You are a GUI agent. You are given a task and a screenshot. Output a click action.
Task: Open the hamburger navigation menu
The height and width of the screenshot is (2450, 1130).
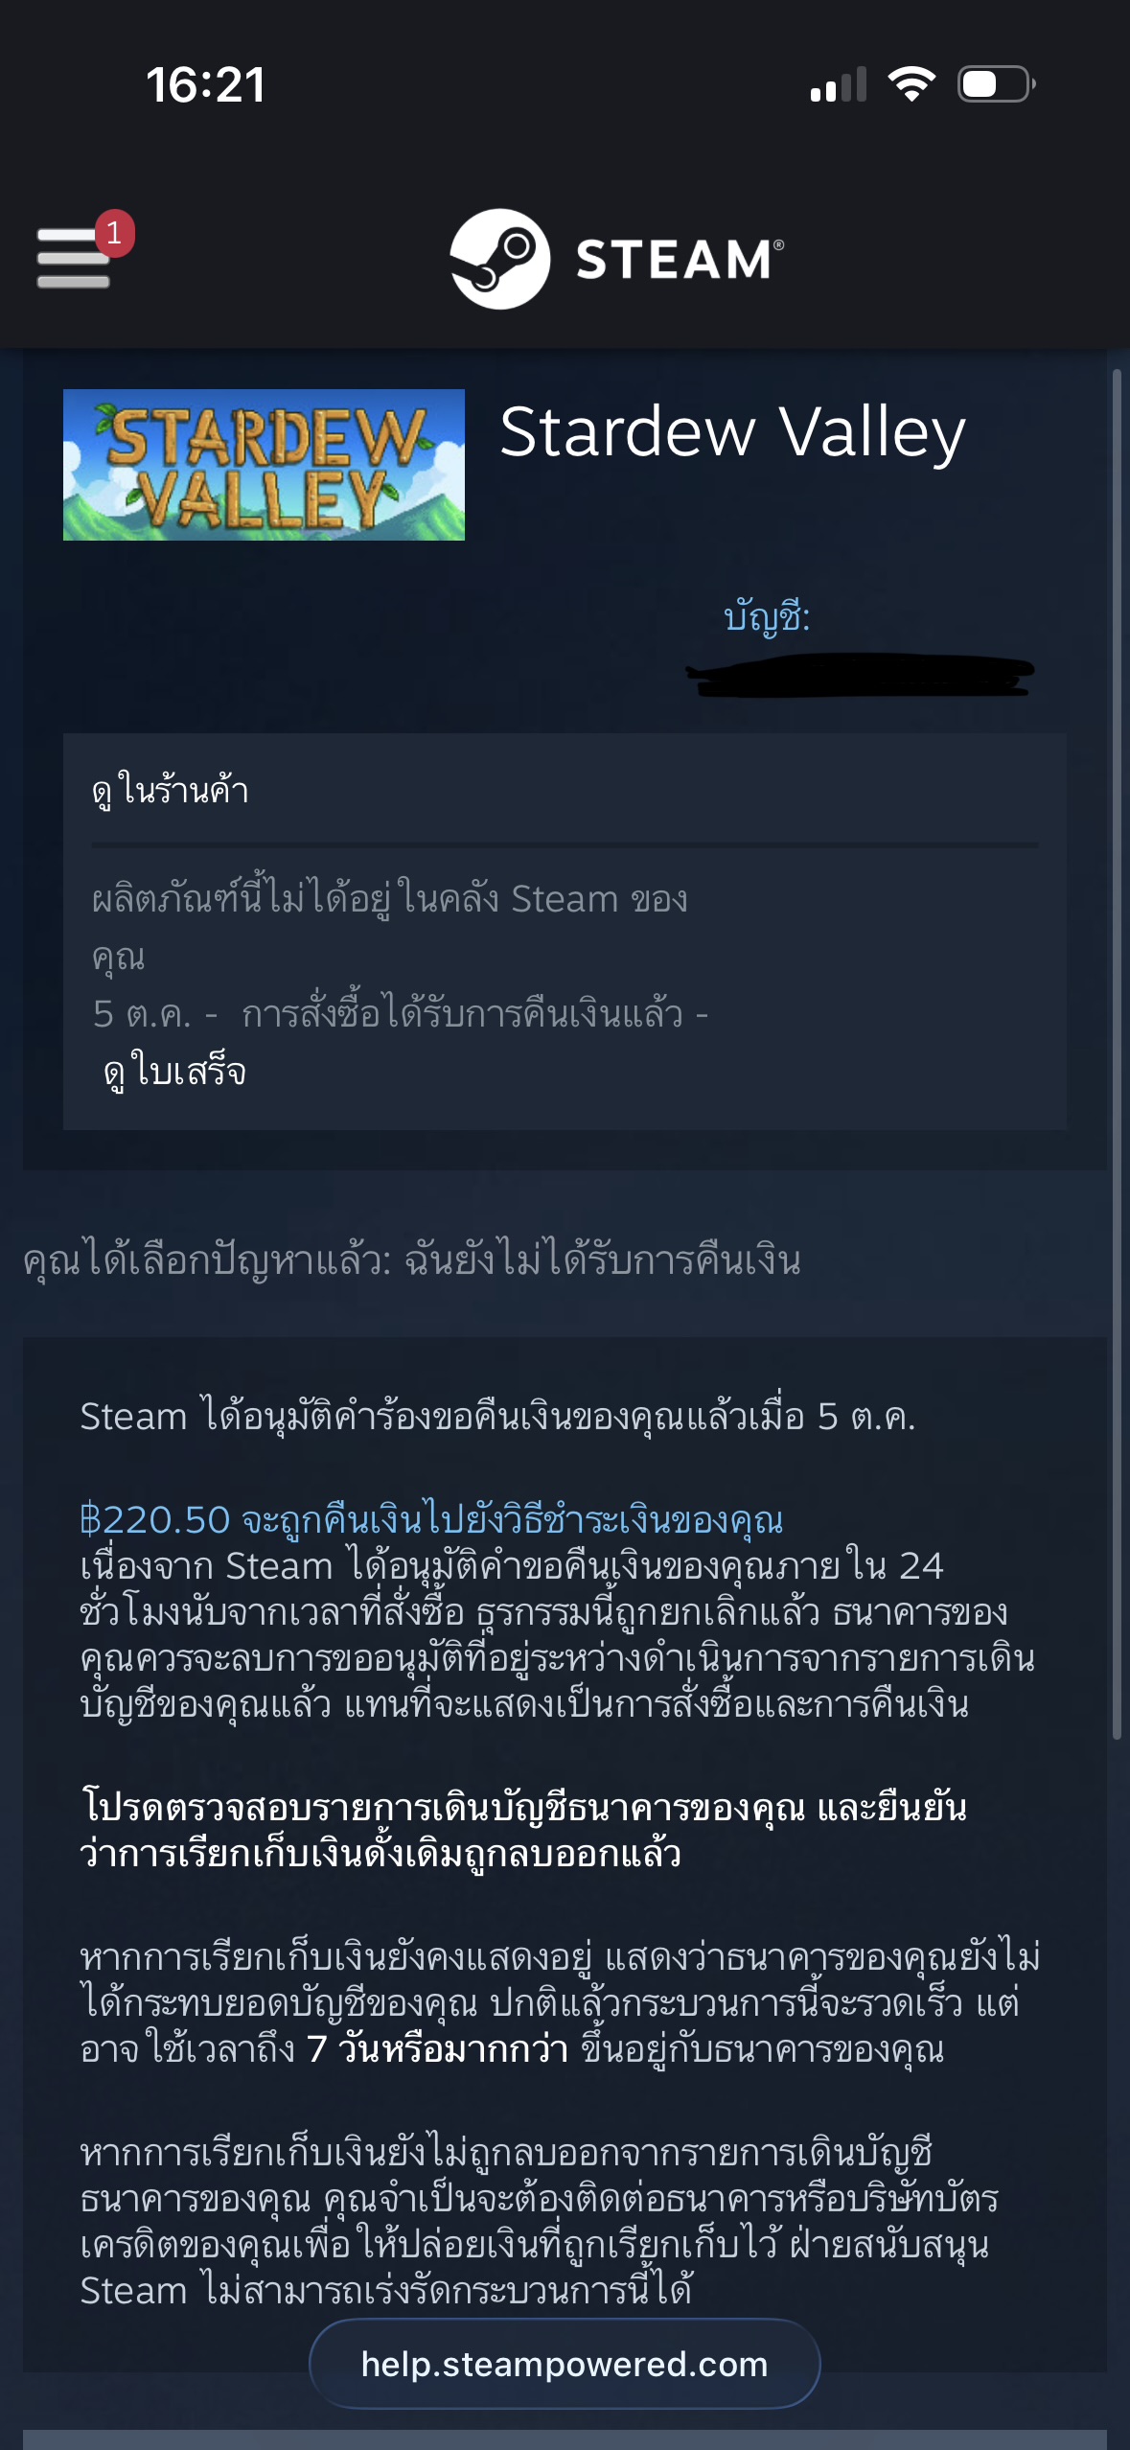click(x=73, y=257)
